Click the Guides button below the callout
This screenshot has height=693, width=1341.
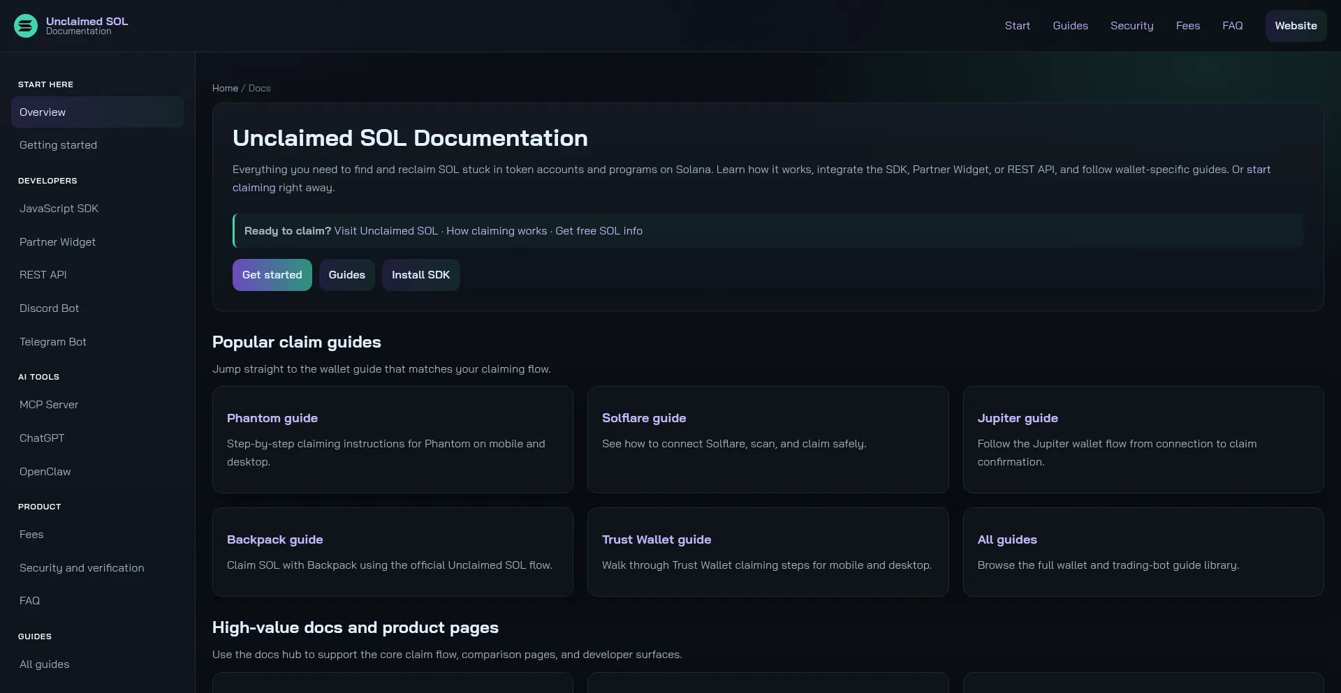[x=347, y=275]
